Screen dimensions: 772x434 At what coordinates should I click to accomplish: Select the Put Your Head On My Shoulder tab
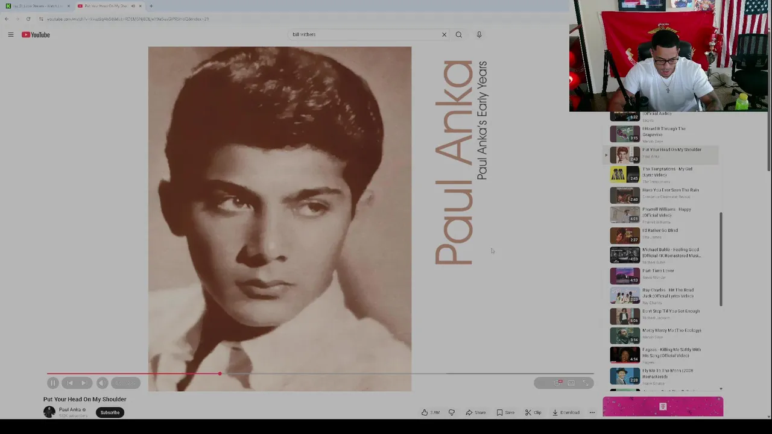click(109, 6)
